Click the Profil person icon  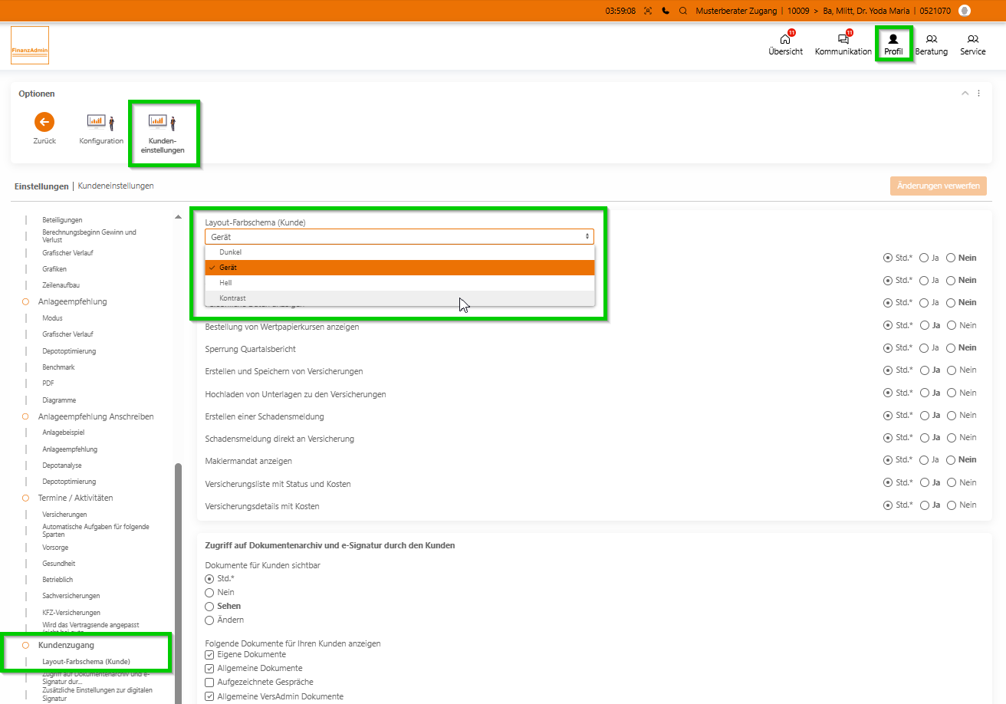893,40
